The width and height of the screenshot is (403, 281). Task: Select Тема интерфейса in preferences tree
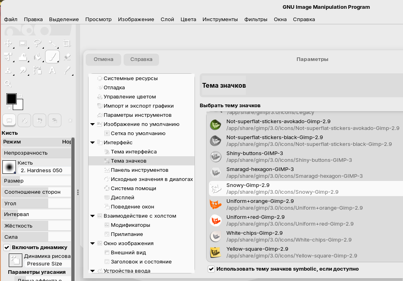(x=134, y=152)
